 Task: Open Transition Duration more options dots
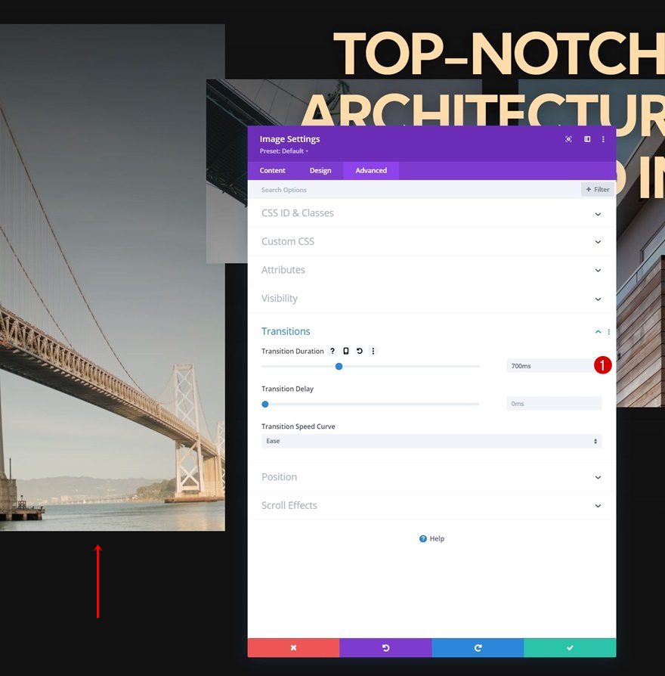(x=373, y=351)
